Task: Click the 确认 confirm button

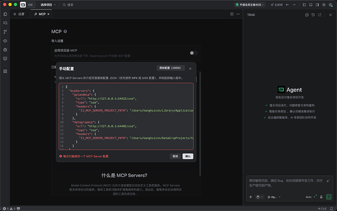Action: (x=188, y=156)
